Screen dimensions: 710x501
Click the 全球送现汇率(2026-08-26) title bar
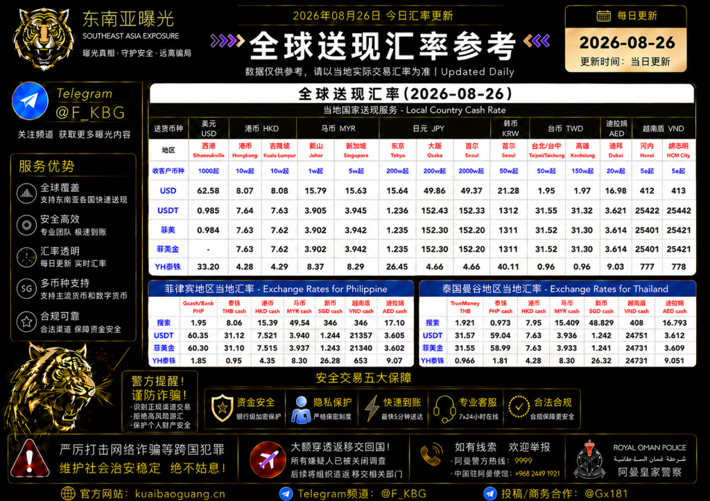pyautogui.click(x=422, y=94)
